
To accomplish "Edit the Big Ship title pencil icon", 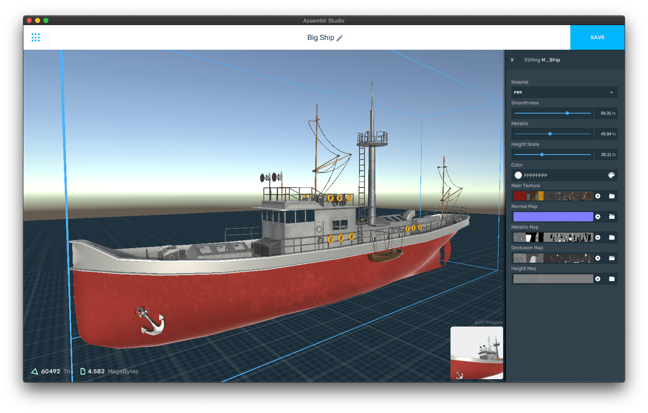I will click(340, 38).
